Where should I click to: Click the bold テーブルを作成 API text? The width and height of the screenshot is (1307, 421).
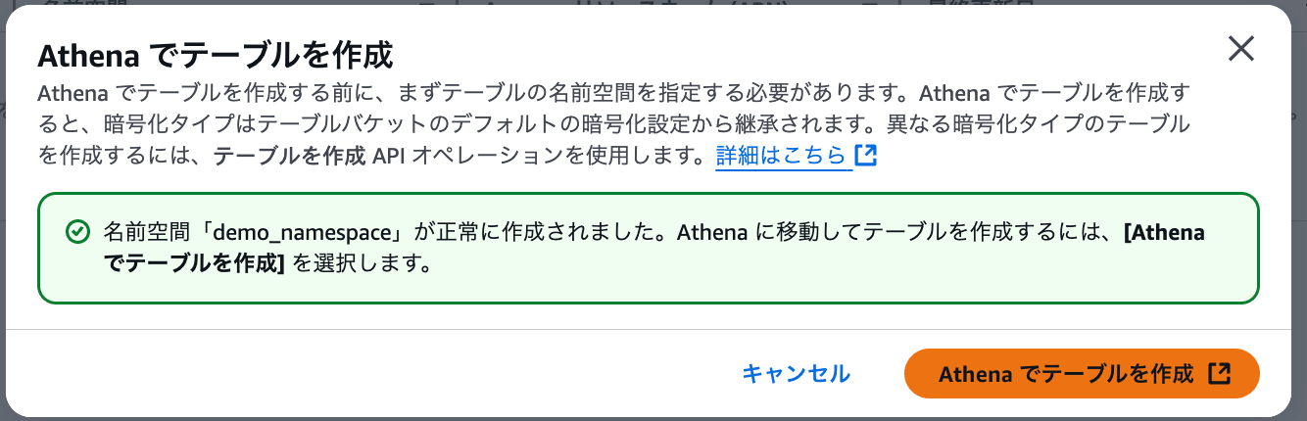[x=303, y=156]
